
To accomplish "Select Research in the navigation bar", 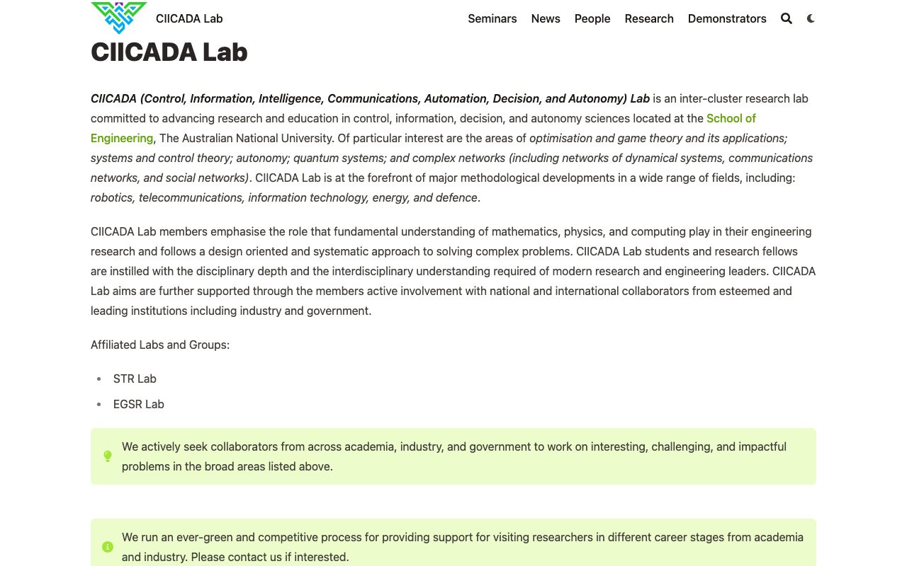I will pos(649,18).
